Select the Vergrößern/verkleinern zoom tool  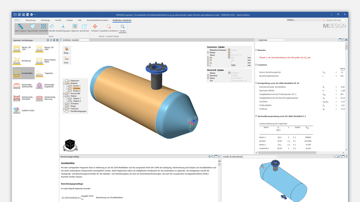click(x=109, y=28)
